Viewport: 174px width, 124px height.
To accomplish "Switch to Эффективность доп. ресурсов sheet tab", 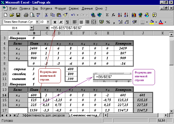I will click(43, 115).
